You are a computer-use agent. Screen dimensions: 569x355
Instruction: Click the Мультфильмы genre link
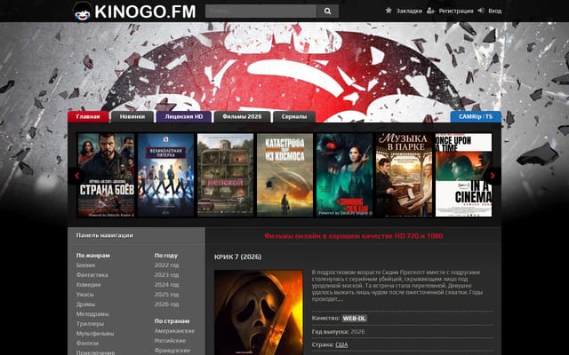(x=95, y=334)
